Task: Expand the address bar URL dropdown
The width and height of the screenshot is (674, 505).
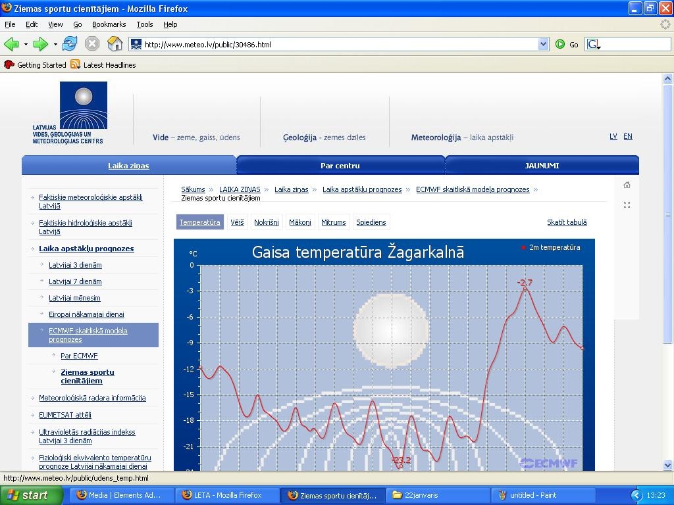Action: click(543, 44)
